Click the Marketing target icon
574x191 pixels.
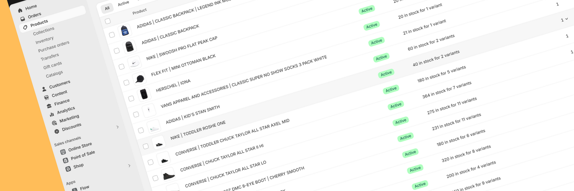(54, 123)
